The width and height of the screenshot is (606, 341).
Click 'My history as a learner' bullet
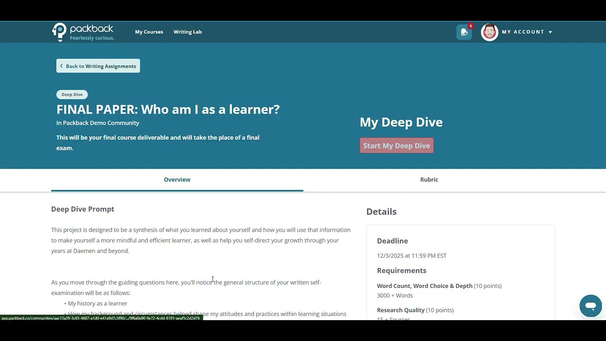[98, 304]
